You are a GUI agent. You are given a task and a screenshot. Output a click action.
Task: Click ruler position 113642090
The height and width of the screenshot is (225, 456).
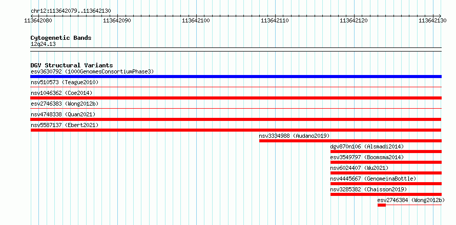[x=117, y=20]
